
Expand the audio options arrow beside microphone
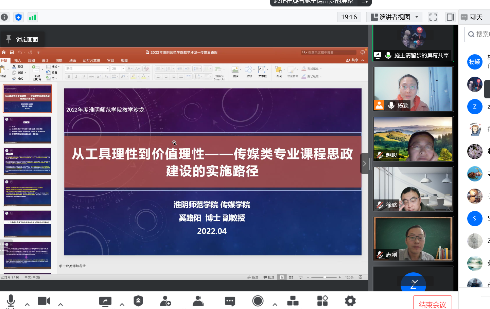27,304
